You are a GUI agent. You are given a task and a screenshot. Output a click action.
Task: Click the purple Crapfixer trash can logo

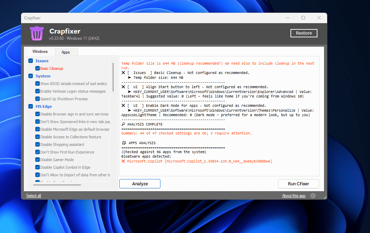37,34
